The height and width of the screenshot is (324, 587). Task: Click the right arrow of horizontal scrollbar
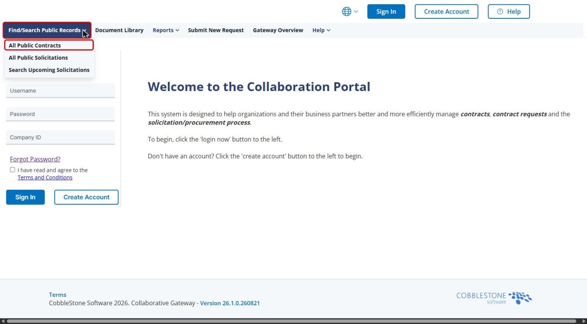coord(584,321)
